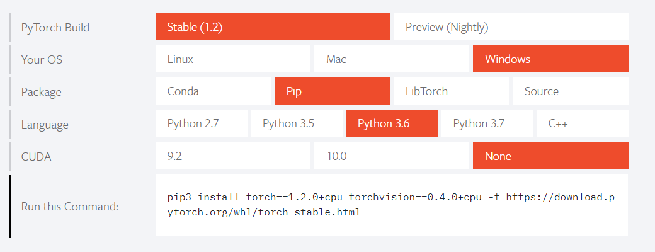Screen dimensions: 655x252
Task: Select the Windows OS option
Action: tap(550, 59)
